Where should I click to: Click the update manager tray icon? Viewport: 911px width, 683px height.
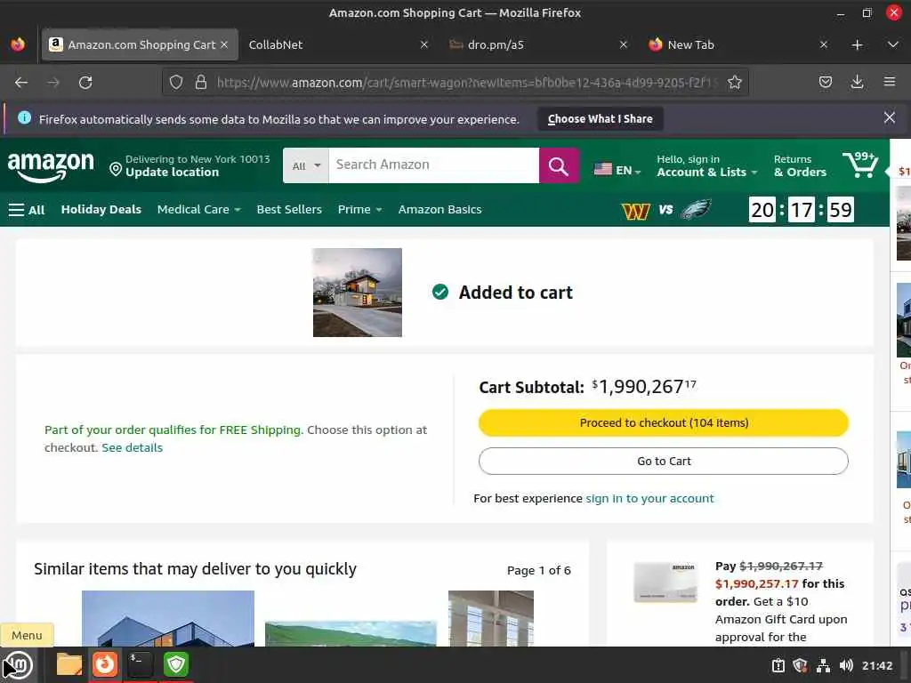(x=778, y=665)
